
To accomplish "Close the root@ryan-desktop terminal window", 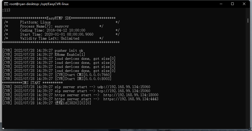I will click(244, 4).
